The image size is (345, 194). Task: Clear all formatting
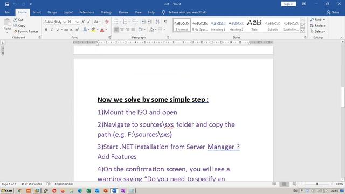pyautogui.click(x=107, y=22)
